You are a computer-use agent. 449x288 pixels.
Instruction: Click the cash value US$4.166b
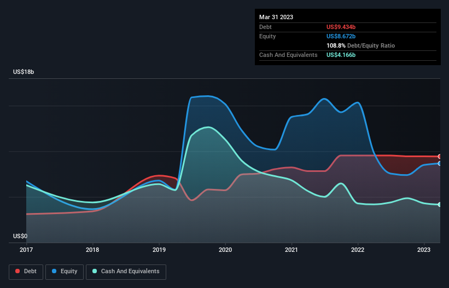tap(341, 55)
